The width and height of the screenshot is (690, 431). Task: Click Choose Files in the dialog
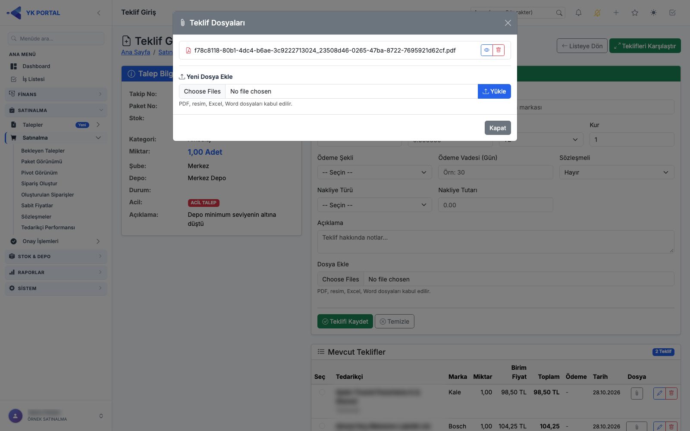[x=202, y=91]
